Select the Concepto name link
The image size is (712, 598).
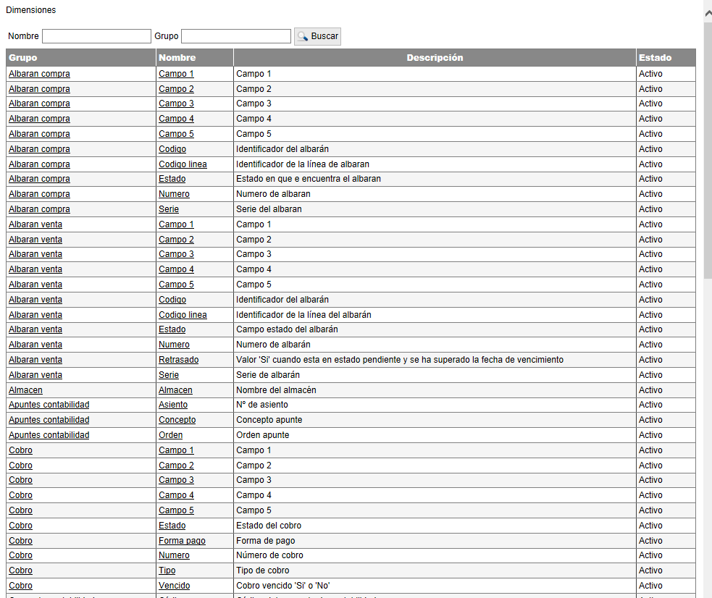(177, 420)
